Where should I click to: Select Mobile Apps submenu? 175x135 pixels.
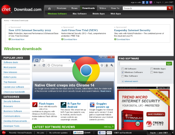(x=99, y=14)
